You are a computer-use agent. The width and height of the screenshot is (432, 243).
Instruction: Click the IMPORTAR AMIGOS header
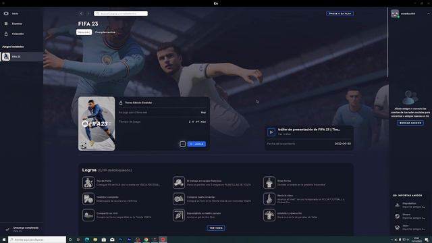(408, 195)
